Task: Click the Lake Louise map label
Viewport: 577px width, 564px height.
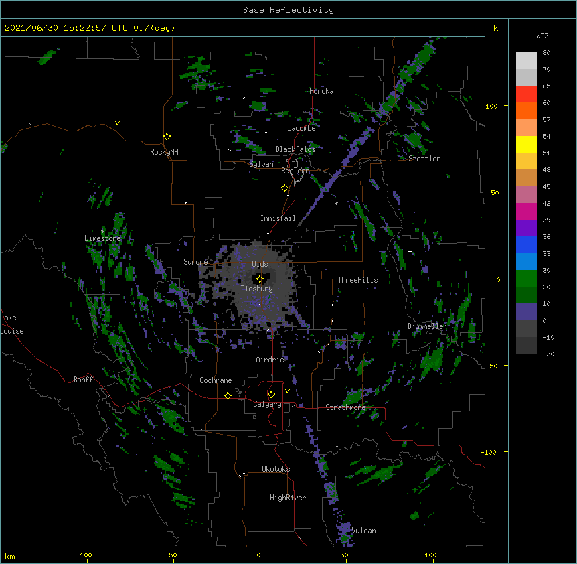Action: (12, 324)
